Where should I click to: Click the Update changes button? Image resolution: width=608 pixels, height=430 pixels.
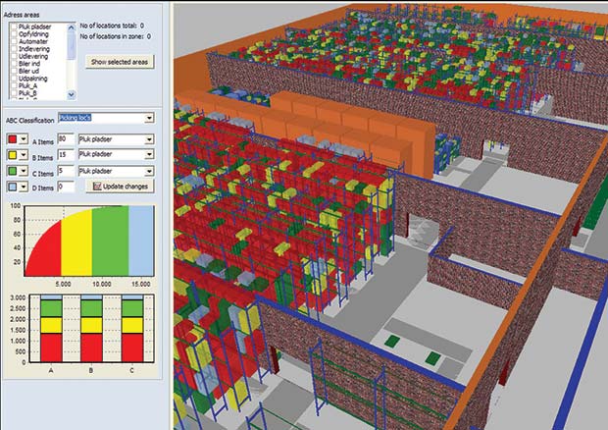(121, 186)
